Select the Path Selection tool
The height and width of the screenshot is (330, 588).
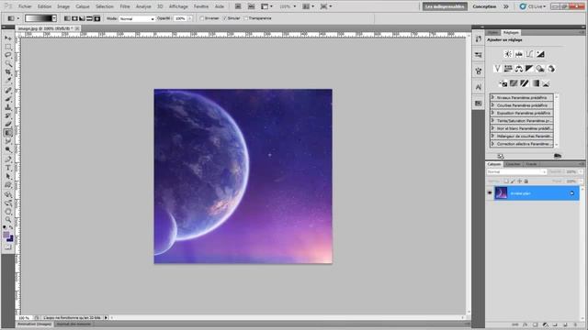click(8, 177)
